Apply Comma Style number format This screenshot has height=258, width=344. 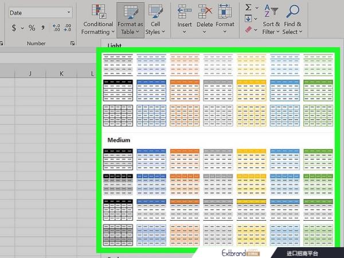44,28
